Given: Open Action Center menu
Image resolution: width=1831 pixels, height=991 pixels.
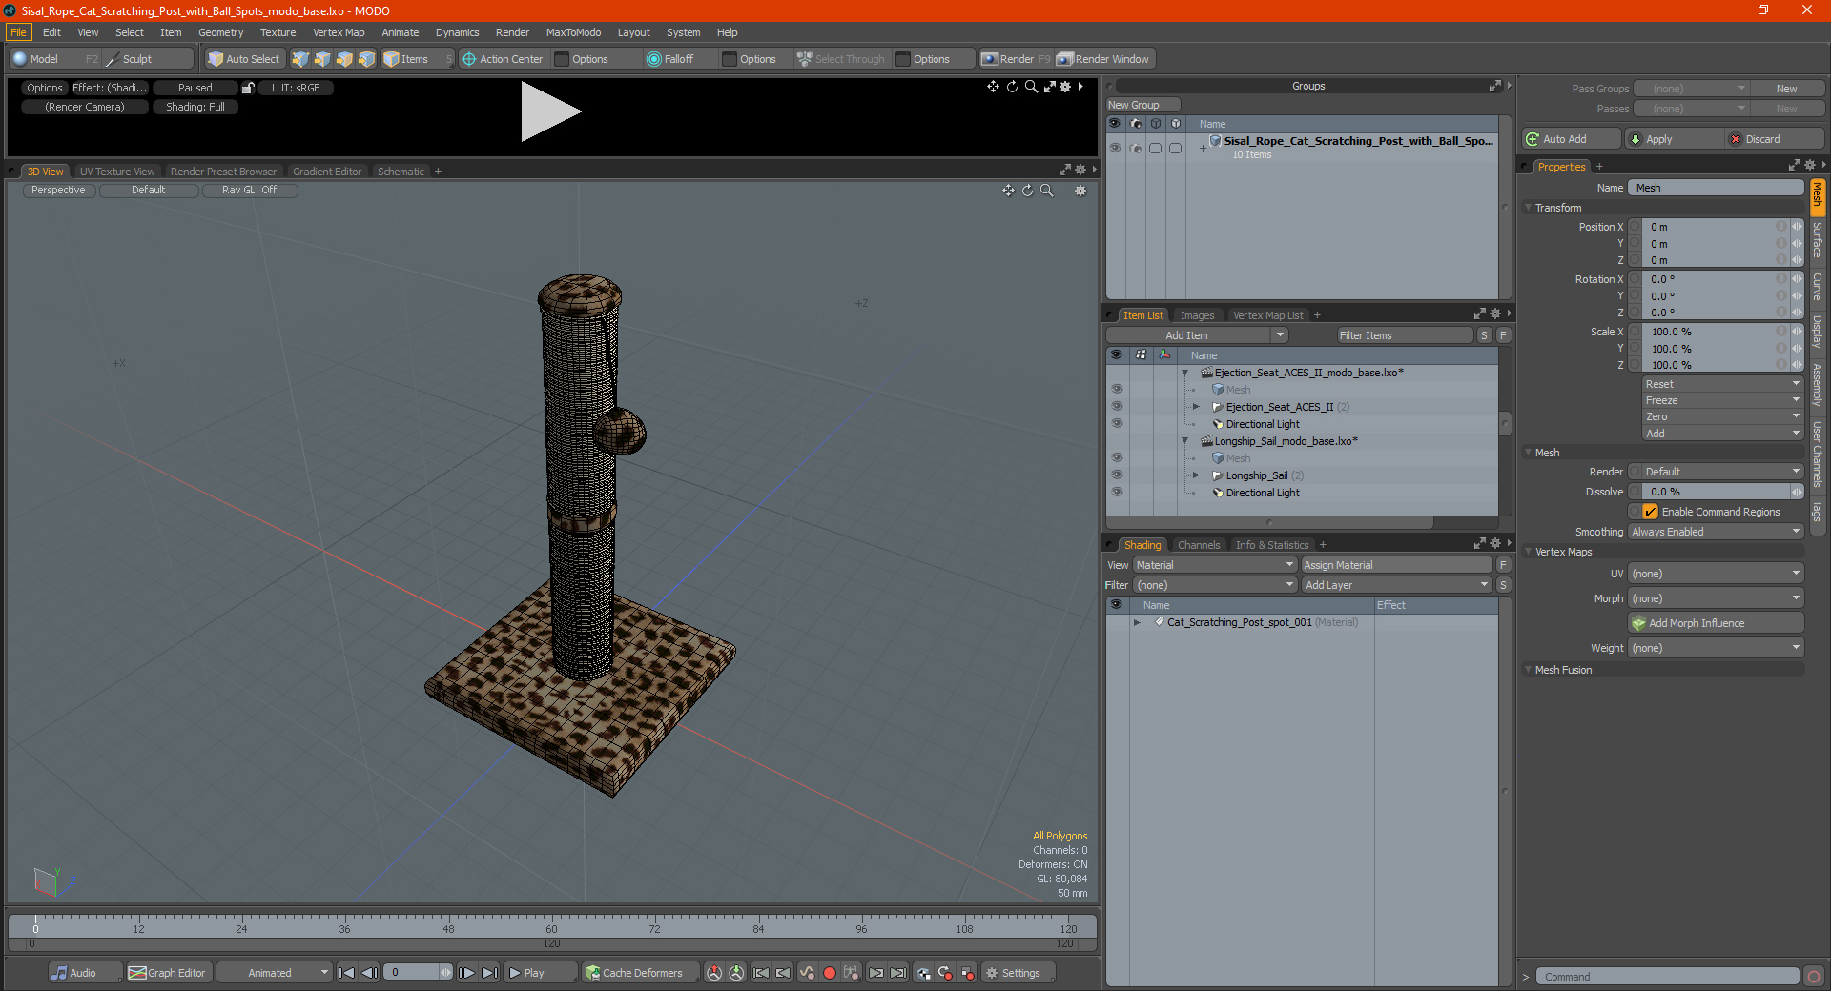Looking at the screenshot, I should (503, 59).
